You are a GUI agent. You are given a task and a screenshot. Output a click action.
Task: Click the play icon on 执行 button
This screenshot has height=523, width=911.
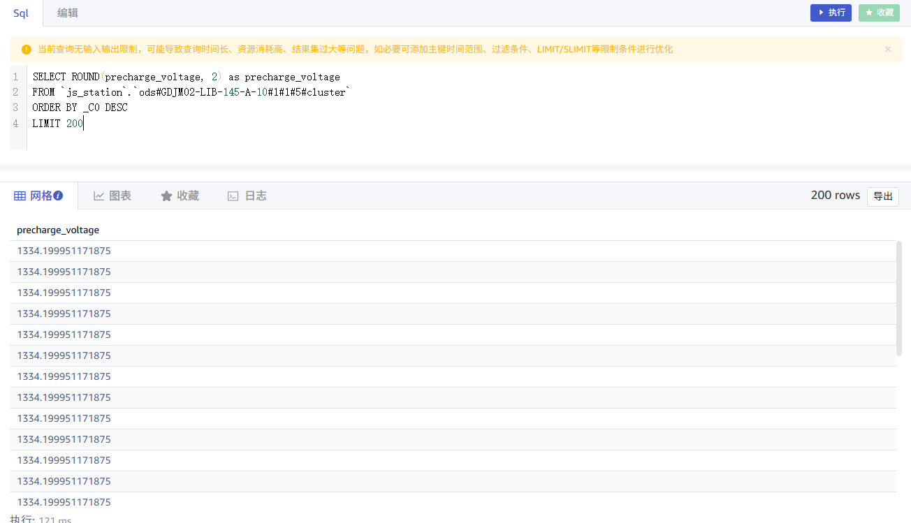[x=822, y=13]
